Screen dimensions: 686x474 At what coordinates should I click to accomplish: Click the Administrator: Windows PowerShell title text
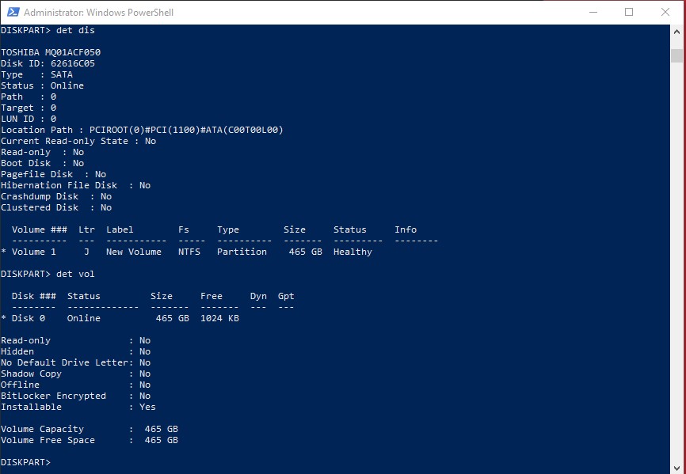98,13
